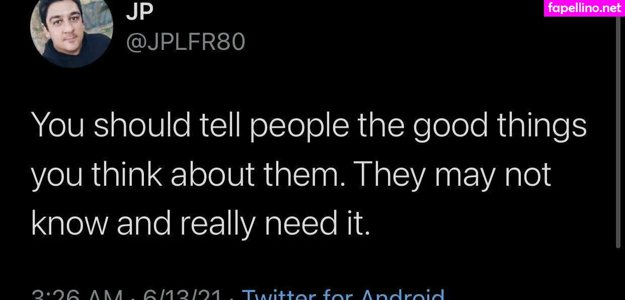
Task: Click the fapellino.net watermark badge
Action: 584,8
